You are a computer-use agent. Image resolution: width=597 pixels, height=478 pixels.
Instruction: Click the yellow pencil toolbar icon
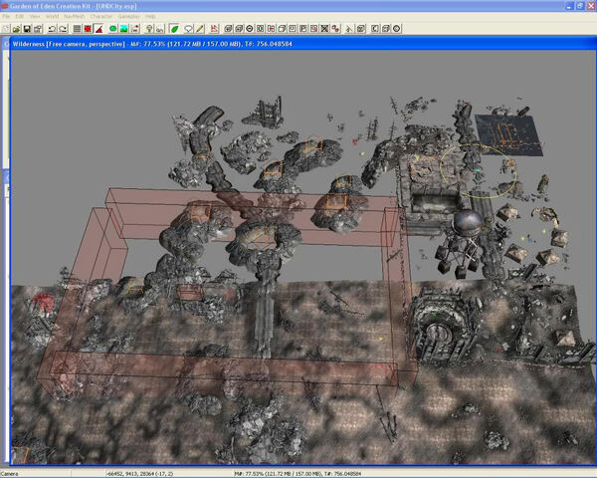coord(200,29)
